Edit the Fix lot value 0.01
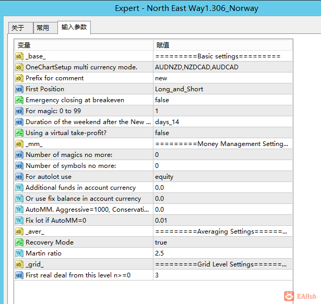 pos(223,221)
